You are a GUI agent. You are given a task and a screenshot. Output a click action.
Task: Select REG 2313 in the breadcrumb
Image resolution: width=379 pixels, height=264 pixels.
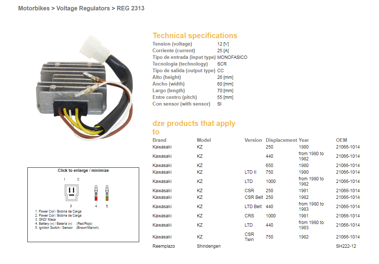pos(130,8)
